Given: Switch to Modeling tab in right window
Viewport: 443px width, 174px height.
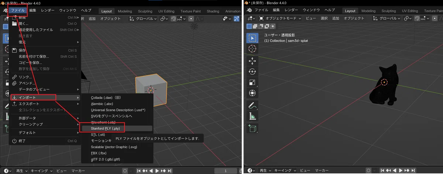Looking at the screenshot, I should point(368,11).
